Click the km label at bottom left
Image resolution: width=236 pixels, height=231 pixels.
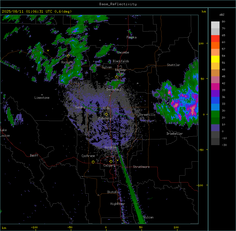(x=4, y=228)
